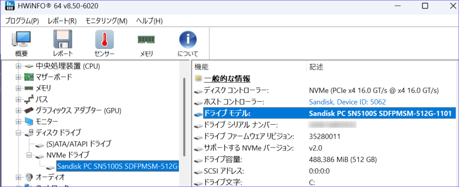Open the ヘルプ(H) menu

point(149,21)
